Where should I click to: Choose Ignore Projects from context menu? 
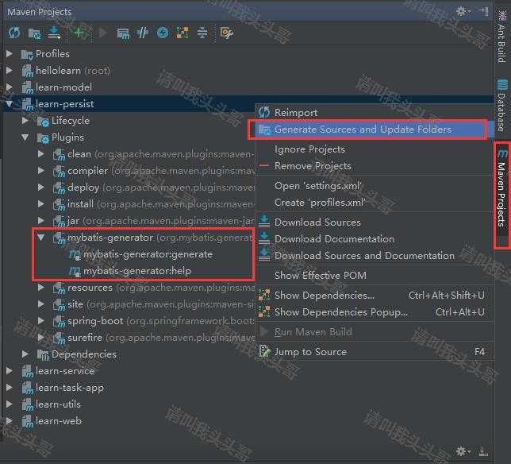point(375,149)
